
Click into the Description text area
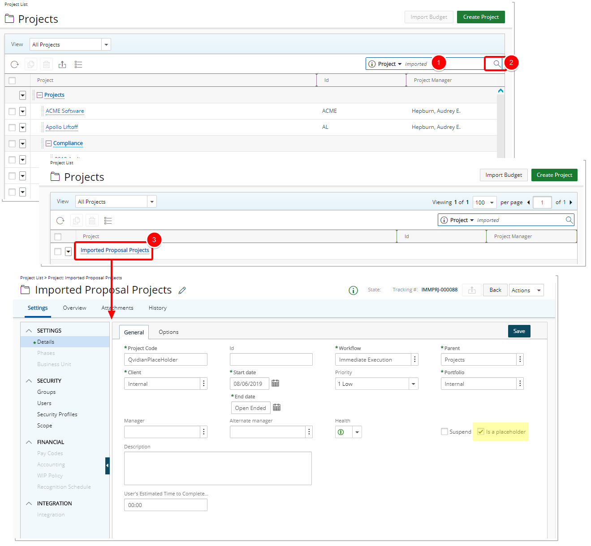[x=218, y=468]
